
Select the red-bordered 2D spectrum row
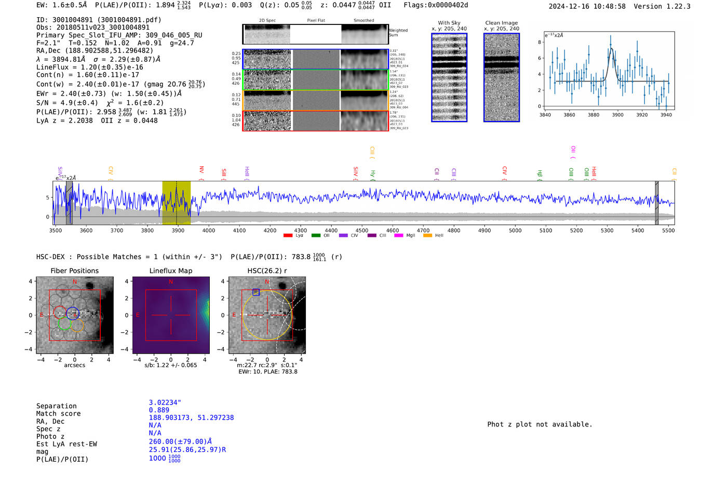(316, 121)
